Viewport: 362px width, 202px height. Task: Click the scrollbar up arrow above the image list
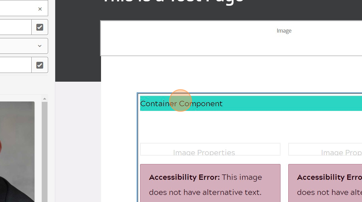point(44,99)
